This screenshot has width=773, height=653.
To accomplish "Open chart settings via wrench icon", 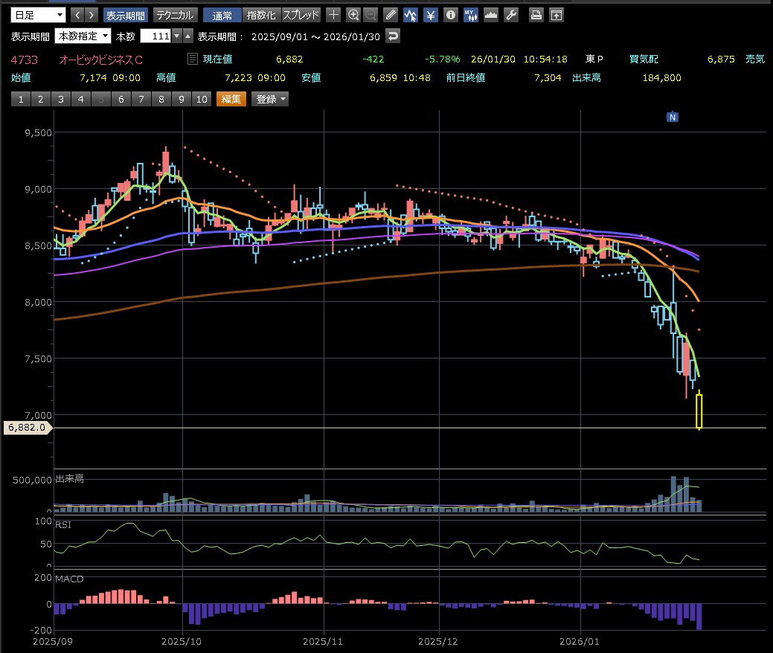I will pyautogui.click(x=510, y=15).
